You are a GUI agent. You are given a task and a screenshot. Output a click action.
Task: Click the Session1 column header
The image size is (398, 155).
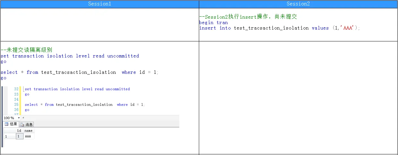pyautogui.click(x=99, y=4)
